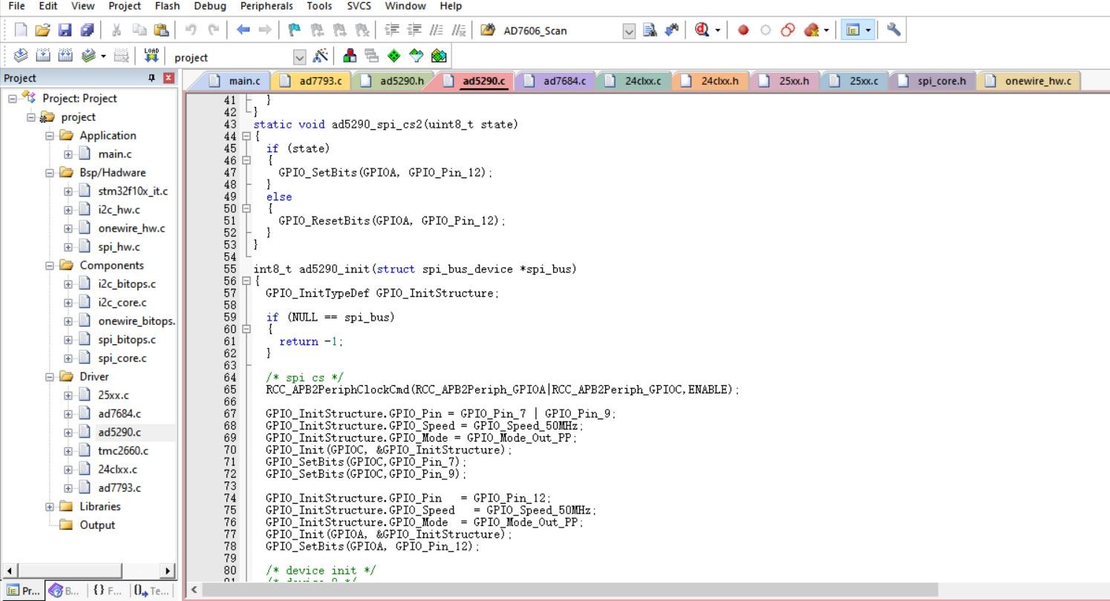Viewport: 1110px width, 601px height.
Task: Click the Redo arrow icon
Action: (214, 30)
